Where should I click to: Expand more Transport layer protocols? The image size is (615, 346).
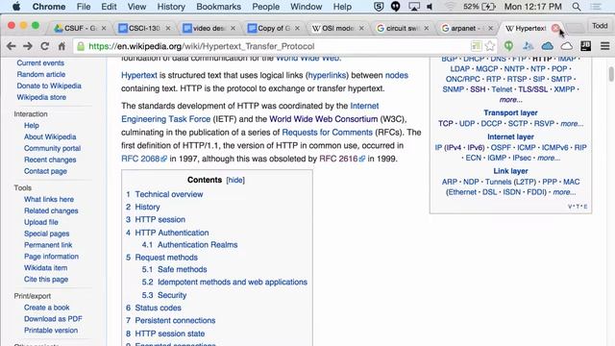tap(572, 124)
